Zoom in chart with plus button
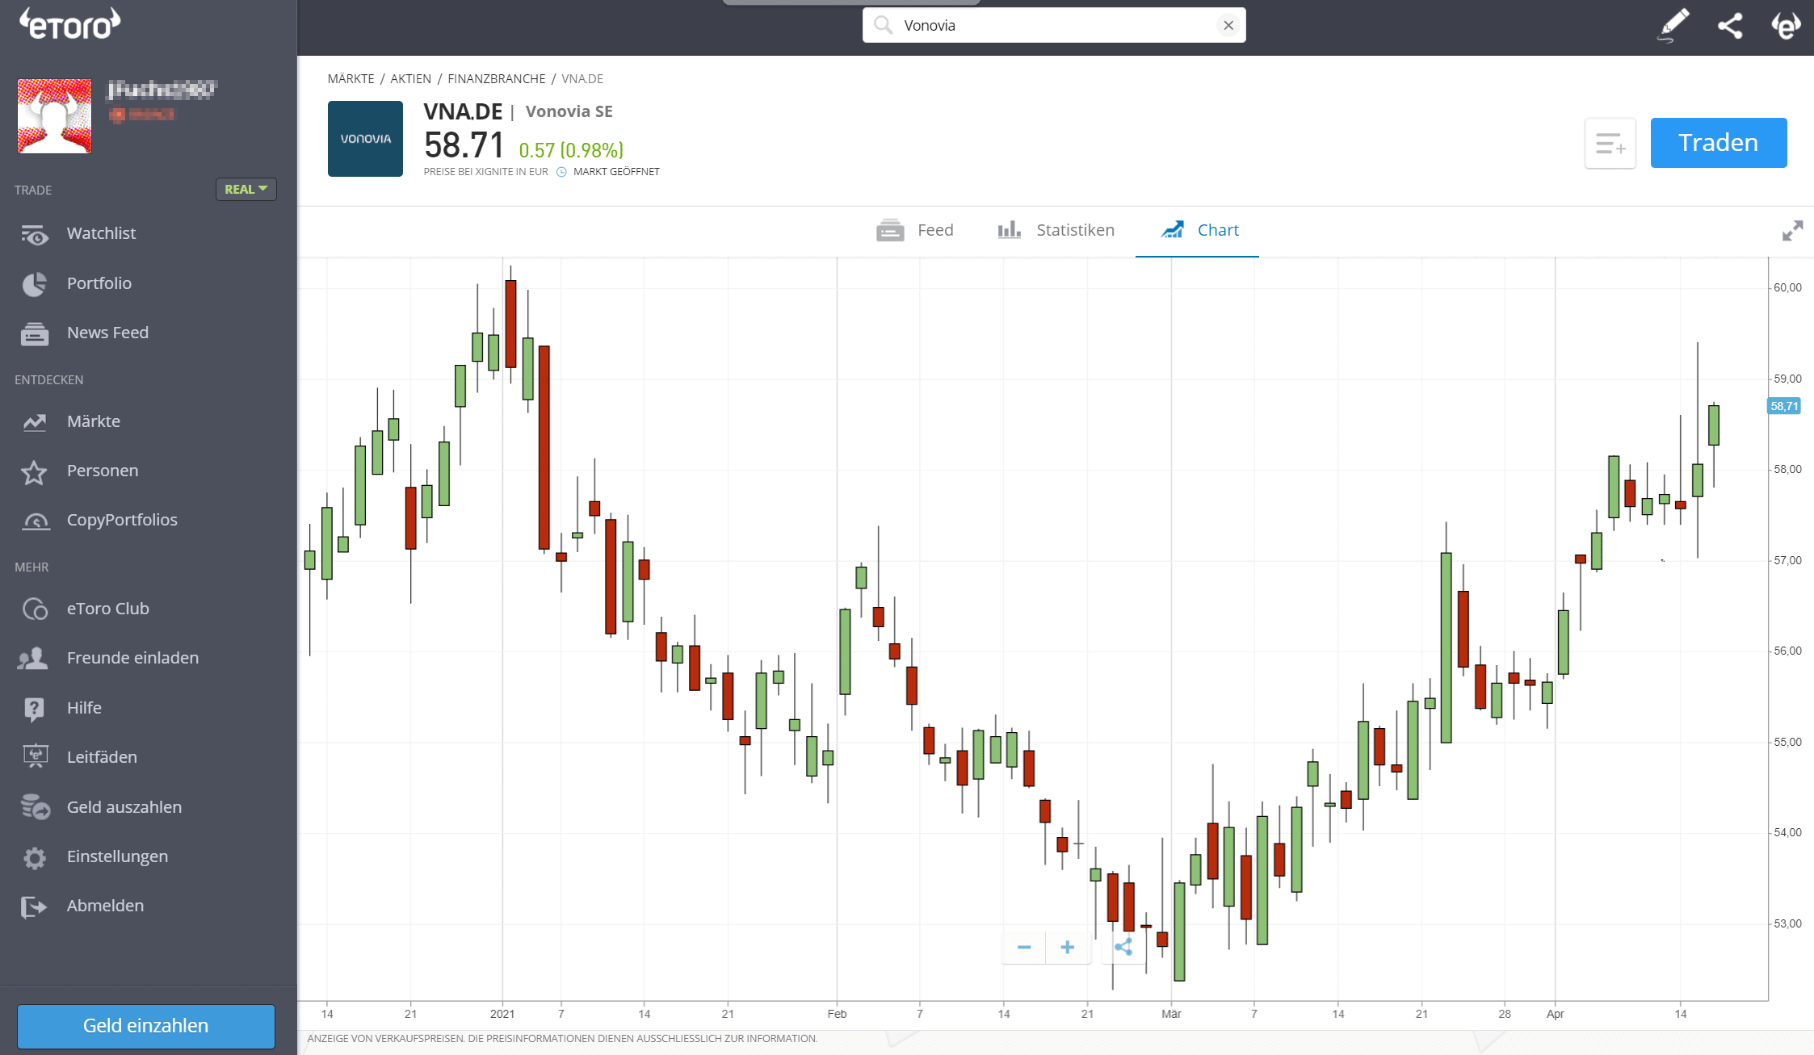Screen dimensions: 1814x1055 tap(1067, 947)
